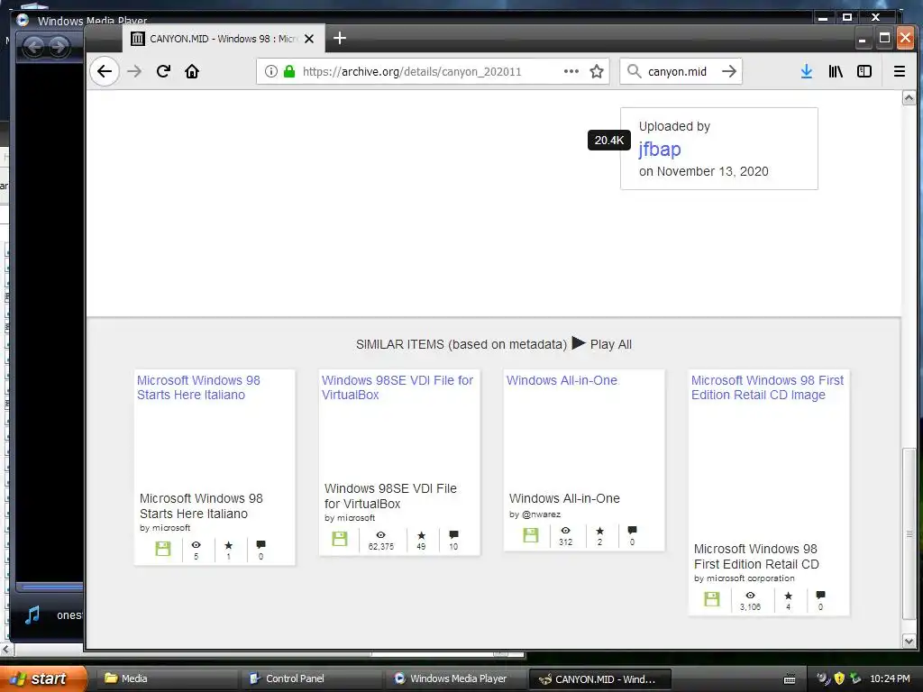Click Windows Media Player back button
The height and width of the screenshot is (692, 923).
tap(34, 47)
